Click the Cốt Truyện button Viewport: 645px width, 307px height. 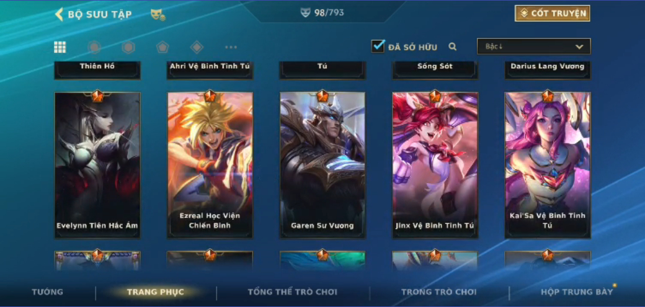tap(553, 13)
